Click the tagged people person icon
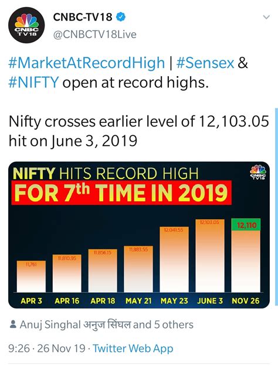 [x=13, y=324]
